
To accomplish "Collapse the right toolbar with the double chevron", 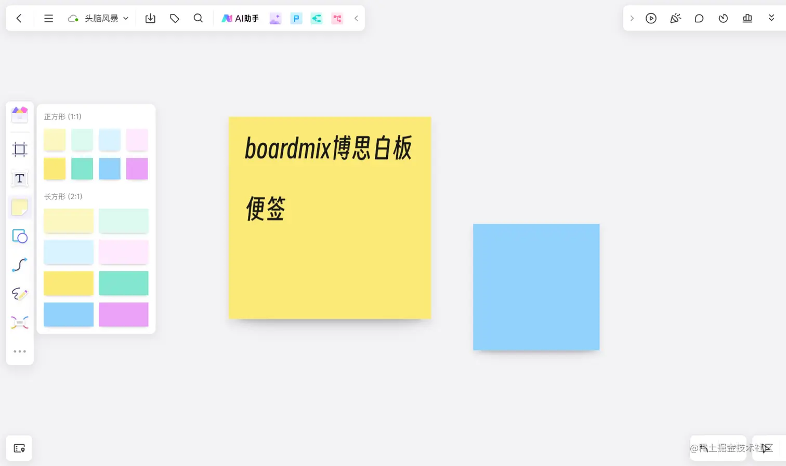I will pyautogui.click(x=771, y=18).
